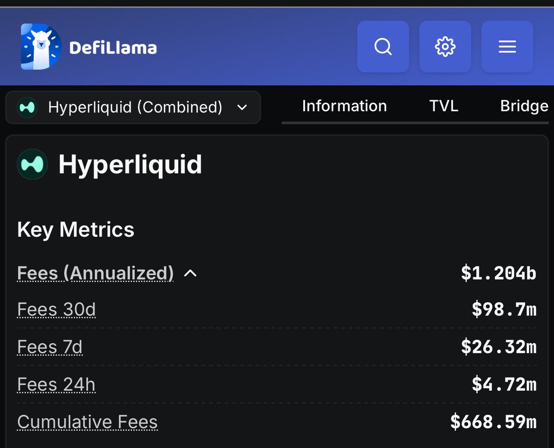Screen dimensions: 554x448
Task: Click the DefiLlama wordmark text
Action: pos(113,48)
